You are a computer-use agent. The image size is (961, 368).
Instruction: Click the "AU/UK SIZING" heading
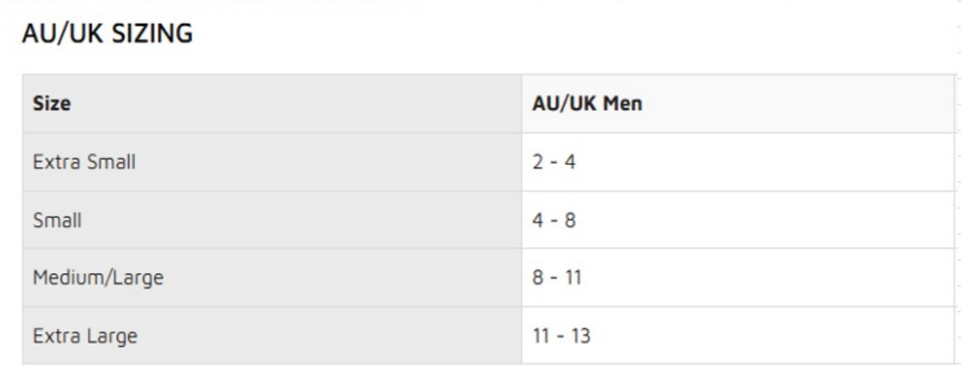click(x=107, y=33)
